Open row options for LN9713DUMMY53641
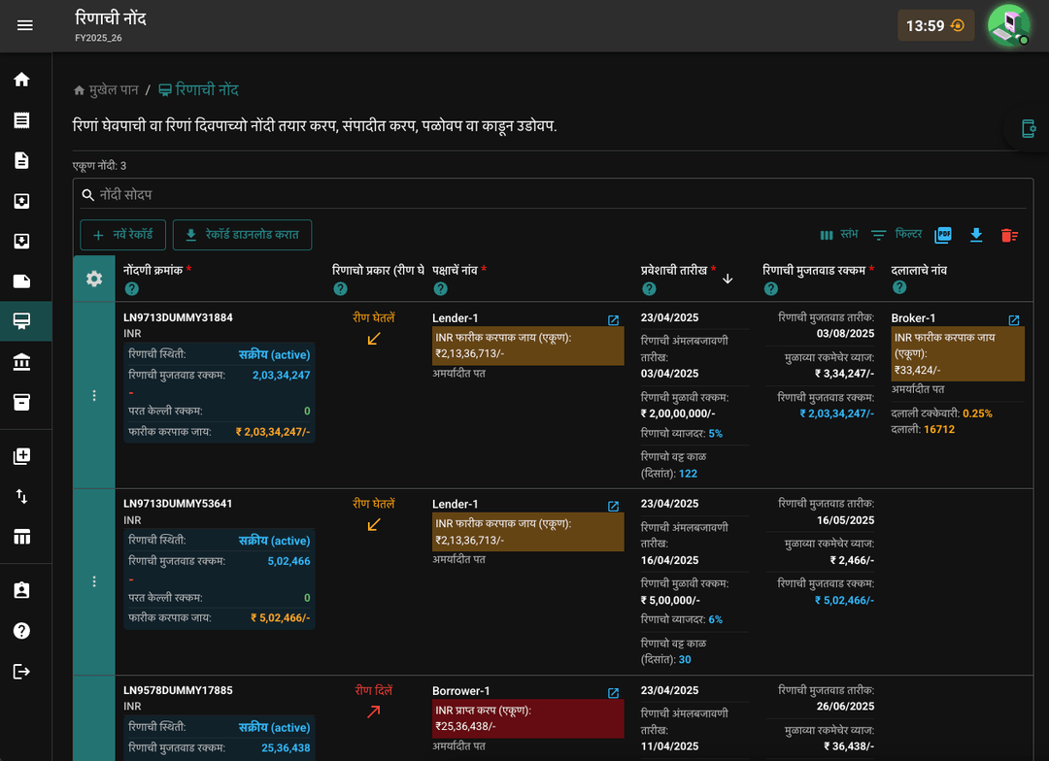 [94, 581]
